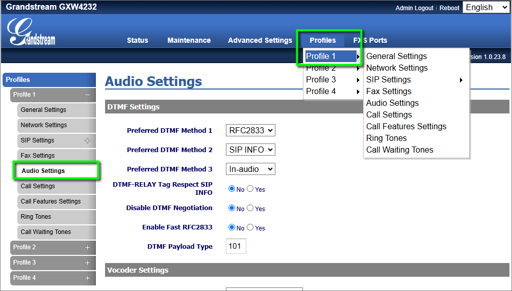Select No for Disable DTMF Negotiation
The image size is (512, 291).
(x=232, y=208)
